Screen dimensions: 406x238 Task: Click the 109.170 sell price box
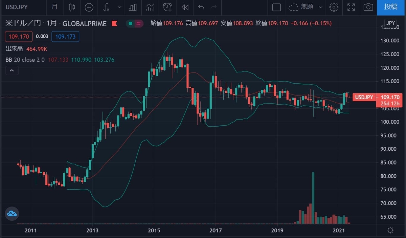pyautogui.click(x=19, y=36)
